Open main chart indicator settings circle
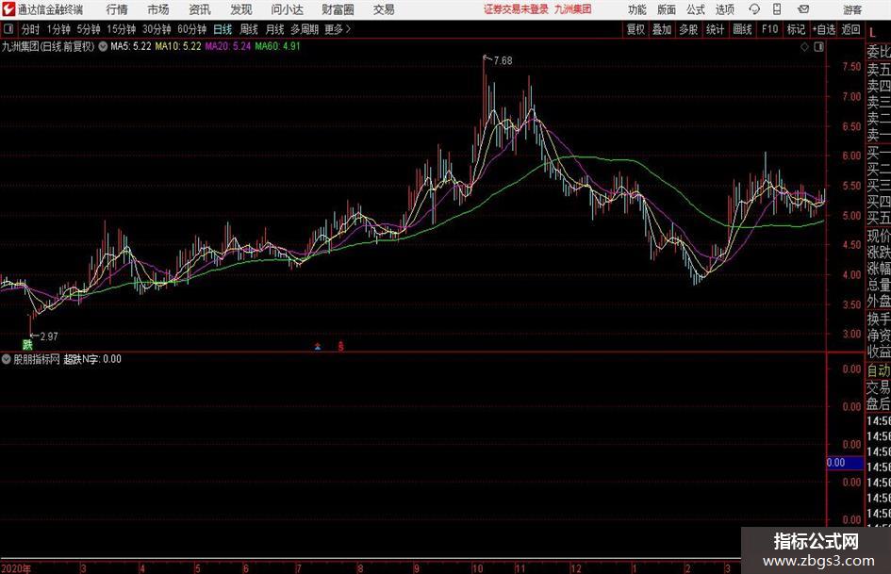This screenshot has width=891, height=574. pyautogui.click(x=103, y=46)
